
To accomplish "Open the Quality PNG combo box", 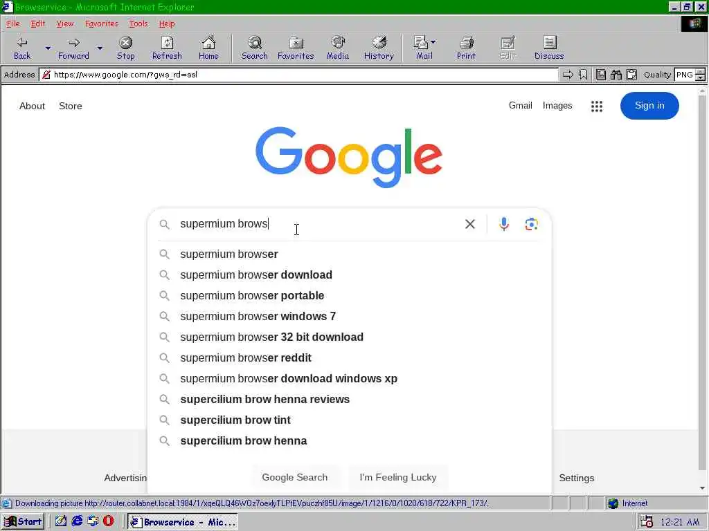I will [x=689, y=75].
